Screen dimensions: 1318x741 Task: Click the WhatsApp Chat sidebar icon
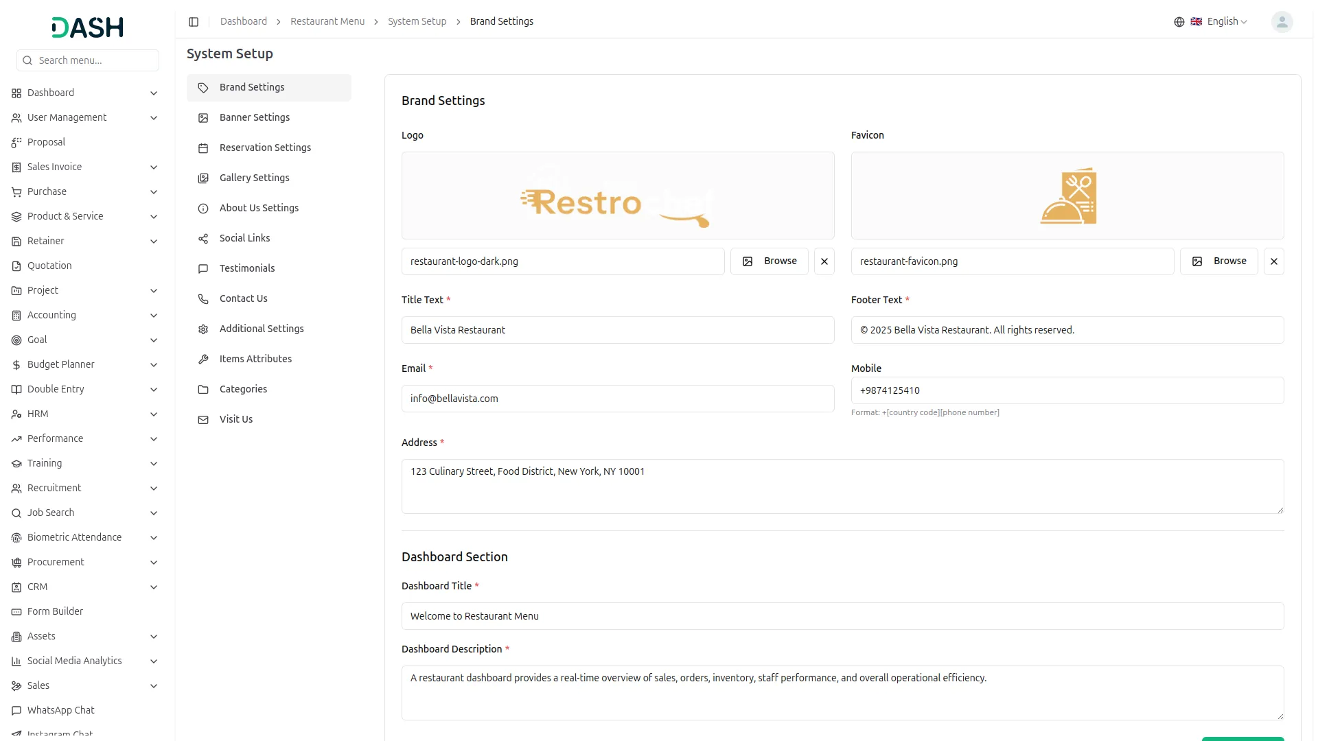pyautogui.click(x=16, y=711)
